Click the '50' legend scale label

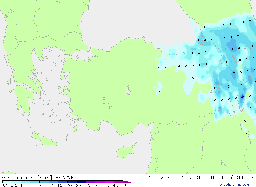pyautogui.click(x=125, y=185)
